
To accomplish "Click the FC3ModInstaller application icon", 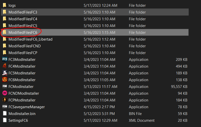I will pos(5,59).
